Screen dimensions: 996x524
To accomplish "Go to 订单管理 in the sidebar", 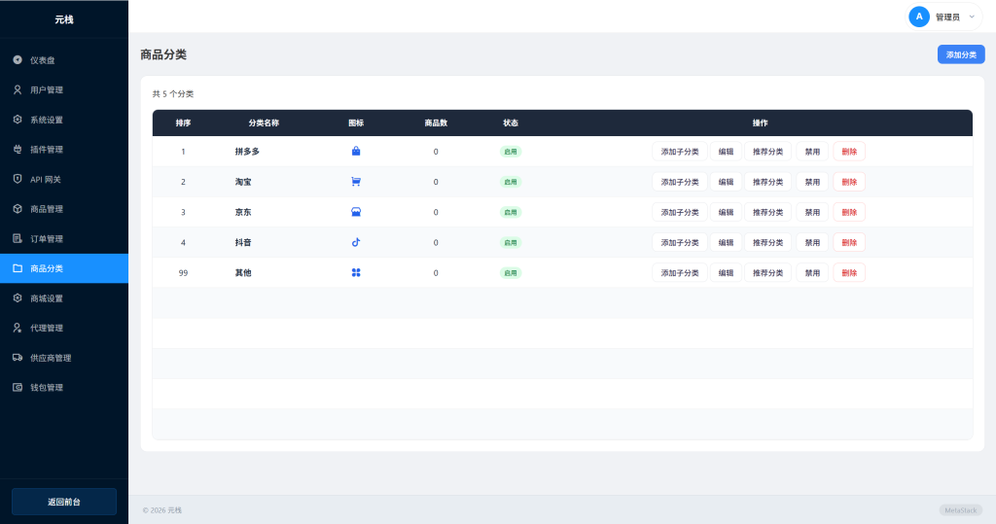I will click(47, 239).
